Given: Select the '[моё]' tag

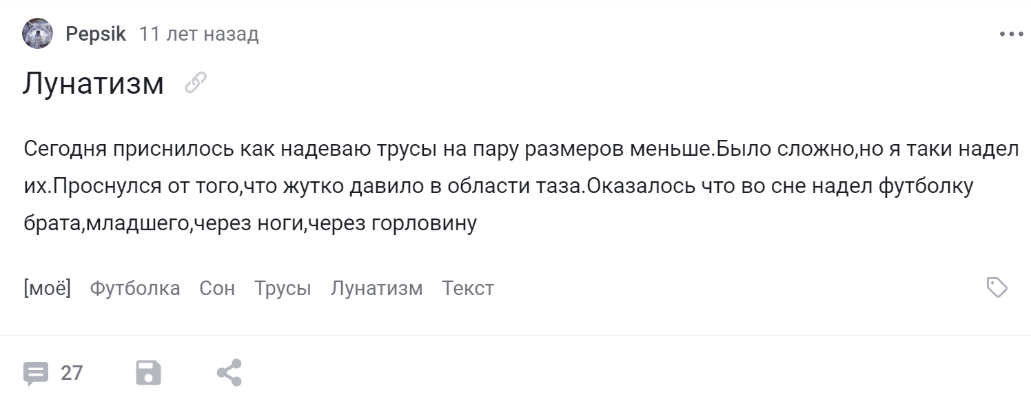Looking at the screenshot, I should click(48, 288).
